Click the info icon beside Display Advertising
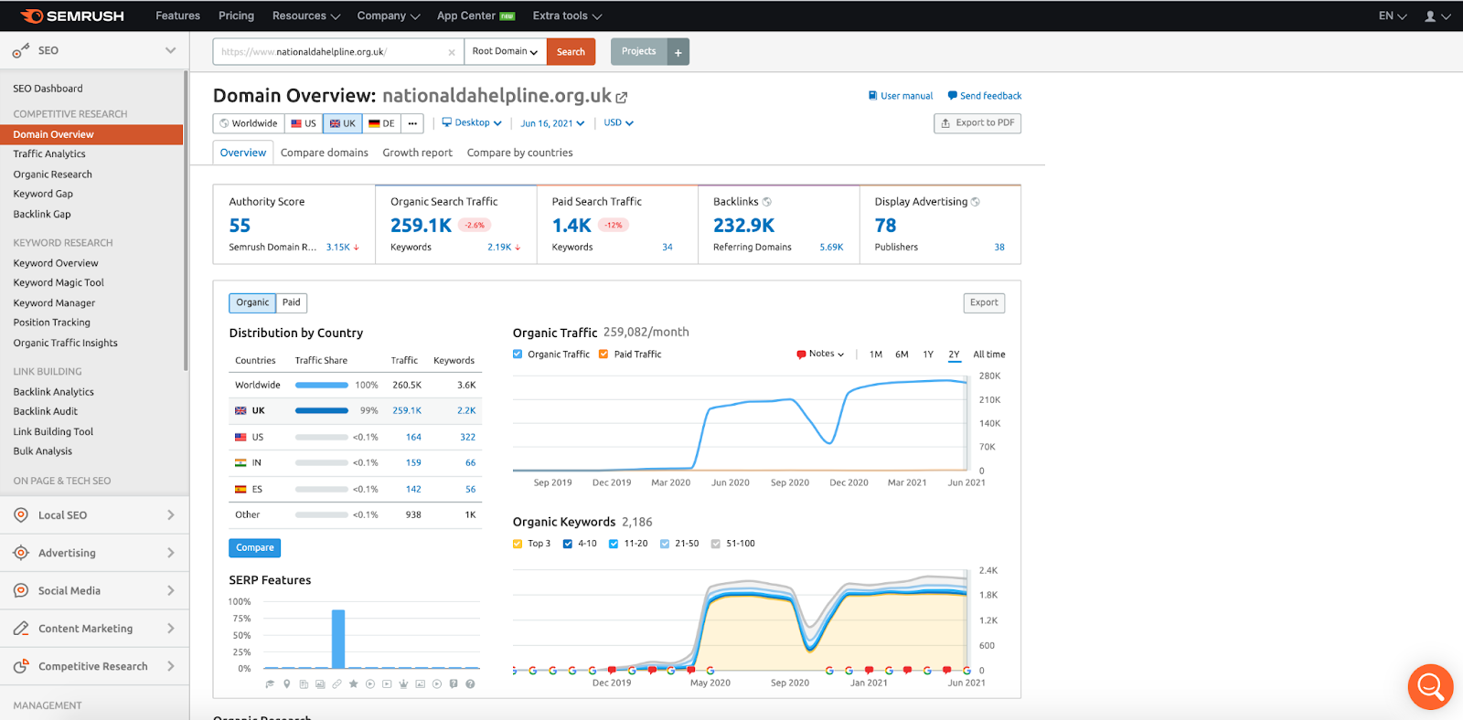The height and width of the screenshot is (720, 1463). point(976,202)
